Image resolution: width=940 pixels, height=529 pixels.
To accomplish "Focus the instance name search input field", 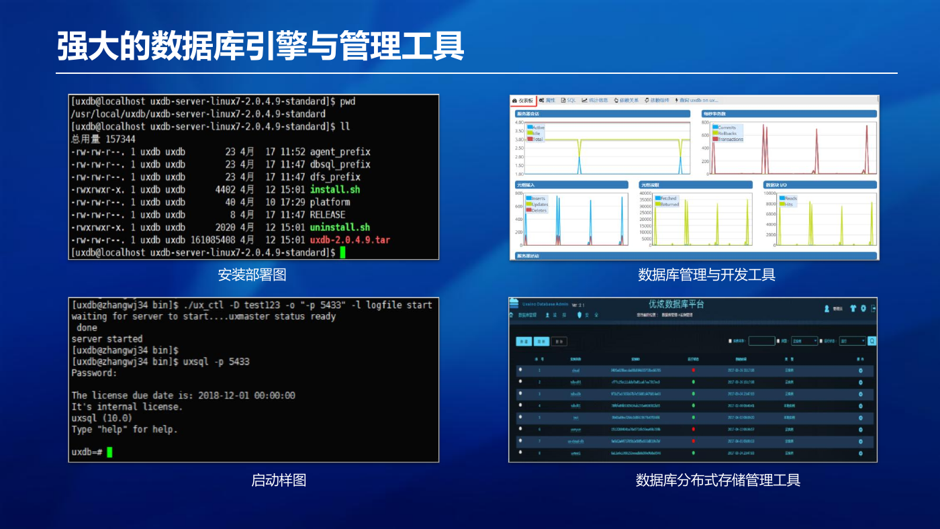I will coord(761,341).
